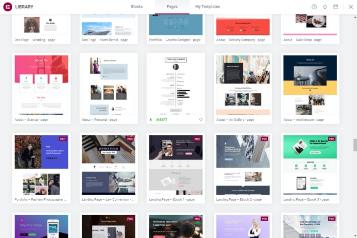The image size is (357, 238).
Task: Click the import template upload icon
Action: (x=314, y=7)
